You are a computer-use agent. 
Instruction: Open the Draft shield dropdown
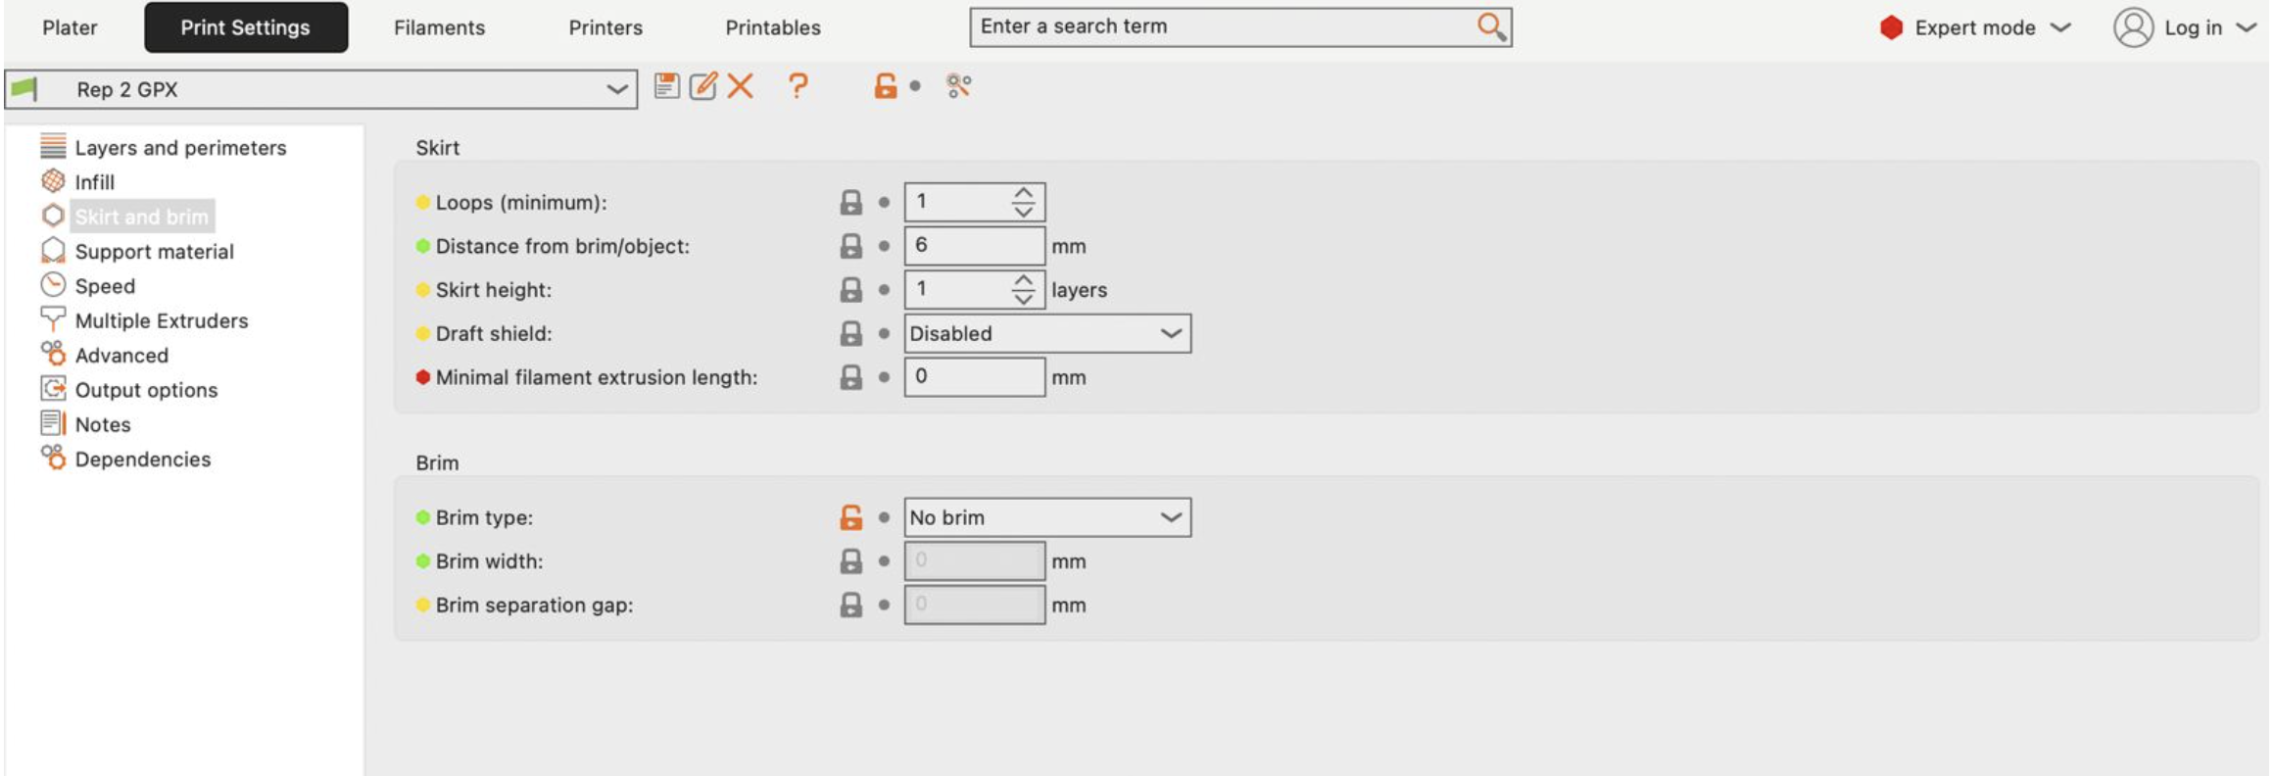coord(1046,334)
